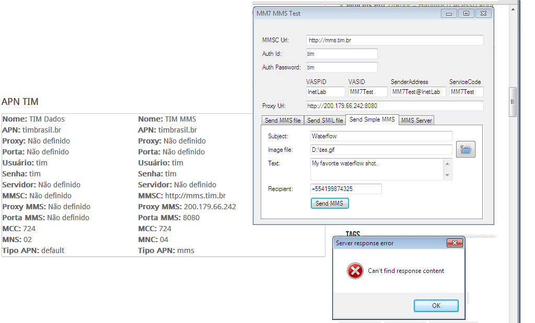Click the Send MMS button
The image size is (535, 323).
pyautogui.click(x=330, y=204)
